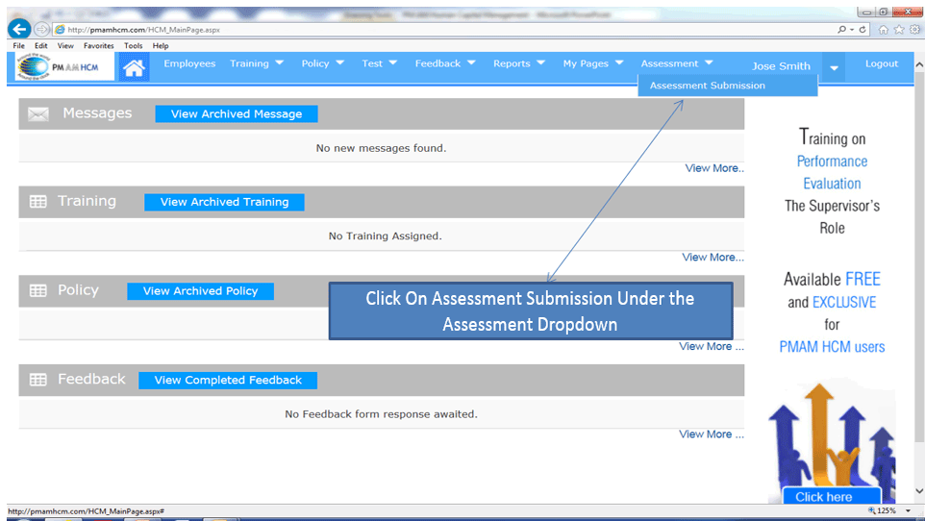Screen dimensions: 925x521
Task: Click View More link under Training
Action: point(712,257)
